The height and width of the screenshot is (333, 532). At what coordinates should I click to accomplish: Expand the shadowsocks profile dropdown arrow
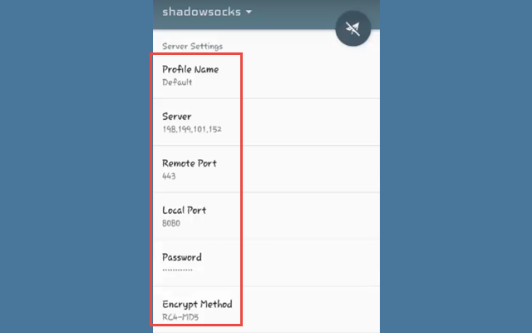pyautogui.click(x=249, y=12)
